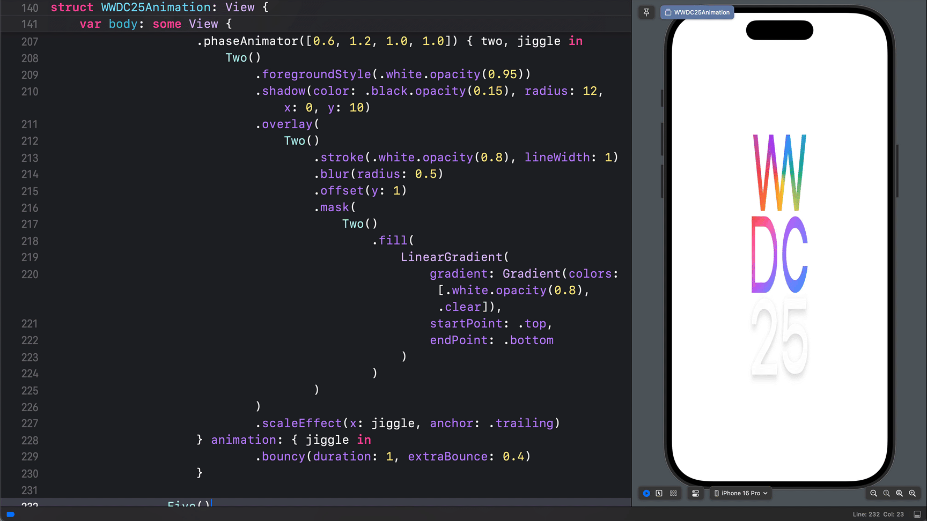Click the 'DC' gradient letters in preview
Image resolution: width=927 pixels, height=521 pixels.
point(779,255)
